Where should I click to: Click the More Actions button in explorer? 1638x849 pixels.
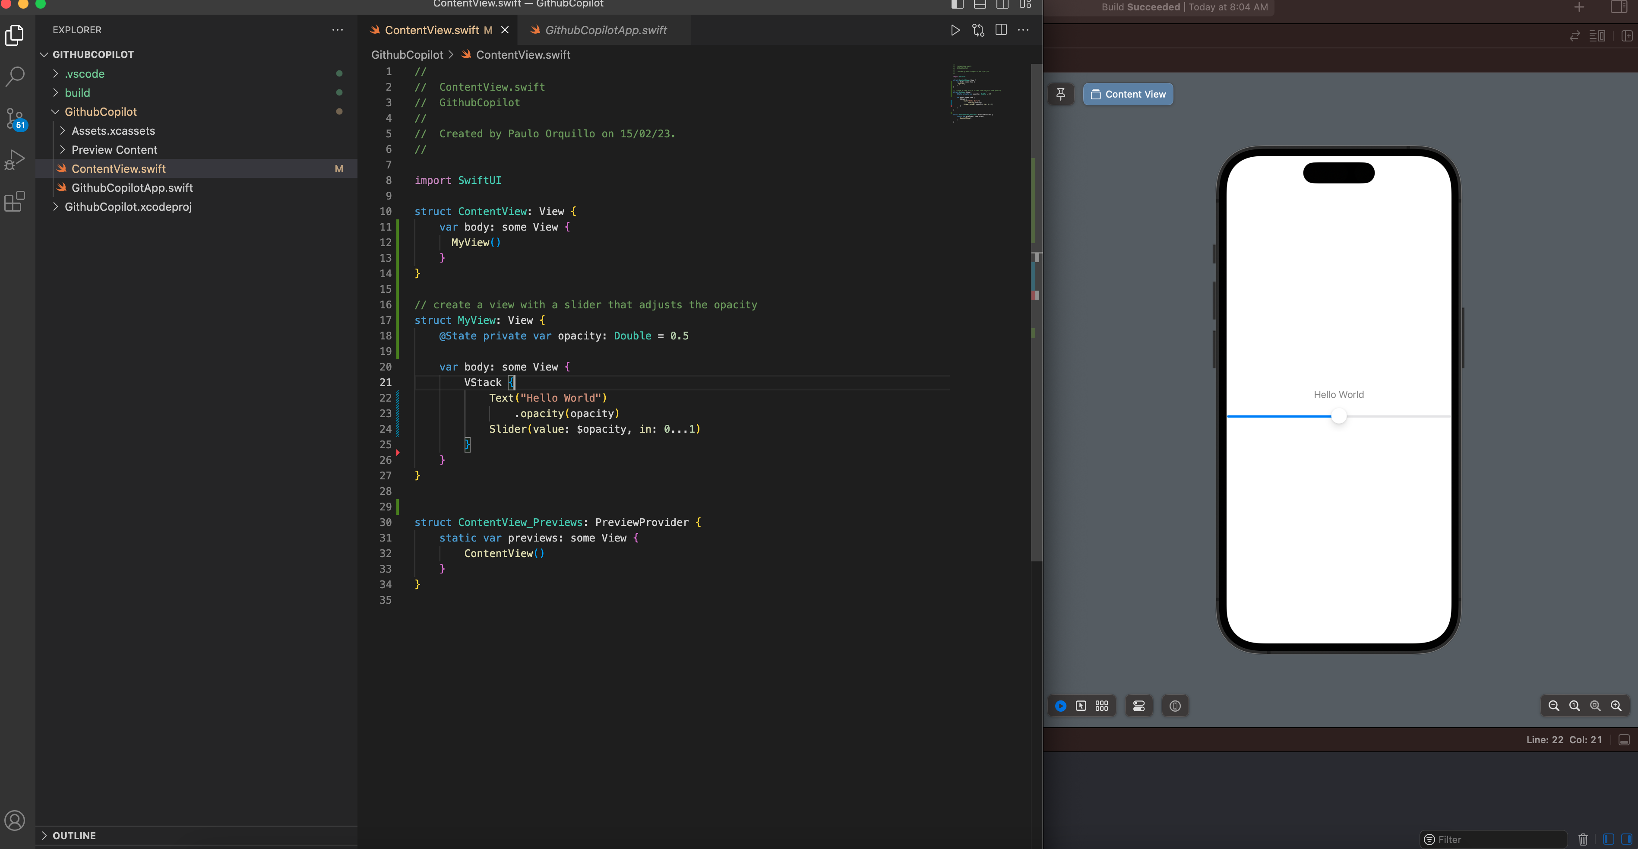337,29
